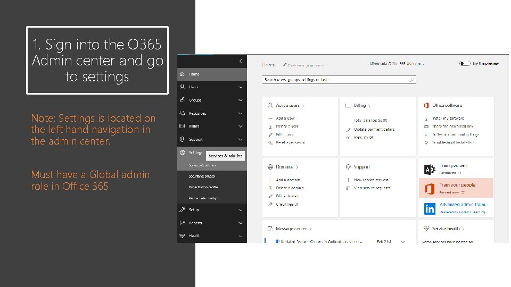Viewport: 511px width, 287px height.
Task: Click the Service health heart icon
Action: (426, 229)
